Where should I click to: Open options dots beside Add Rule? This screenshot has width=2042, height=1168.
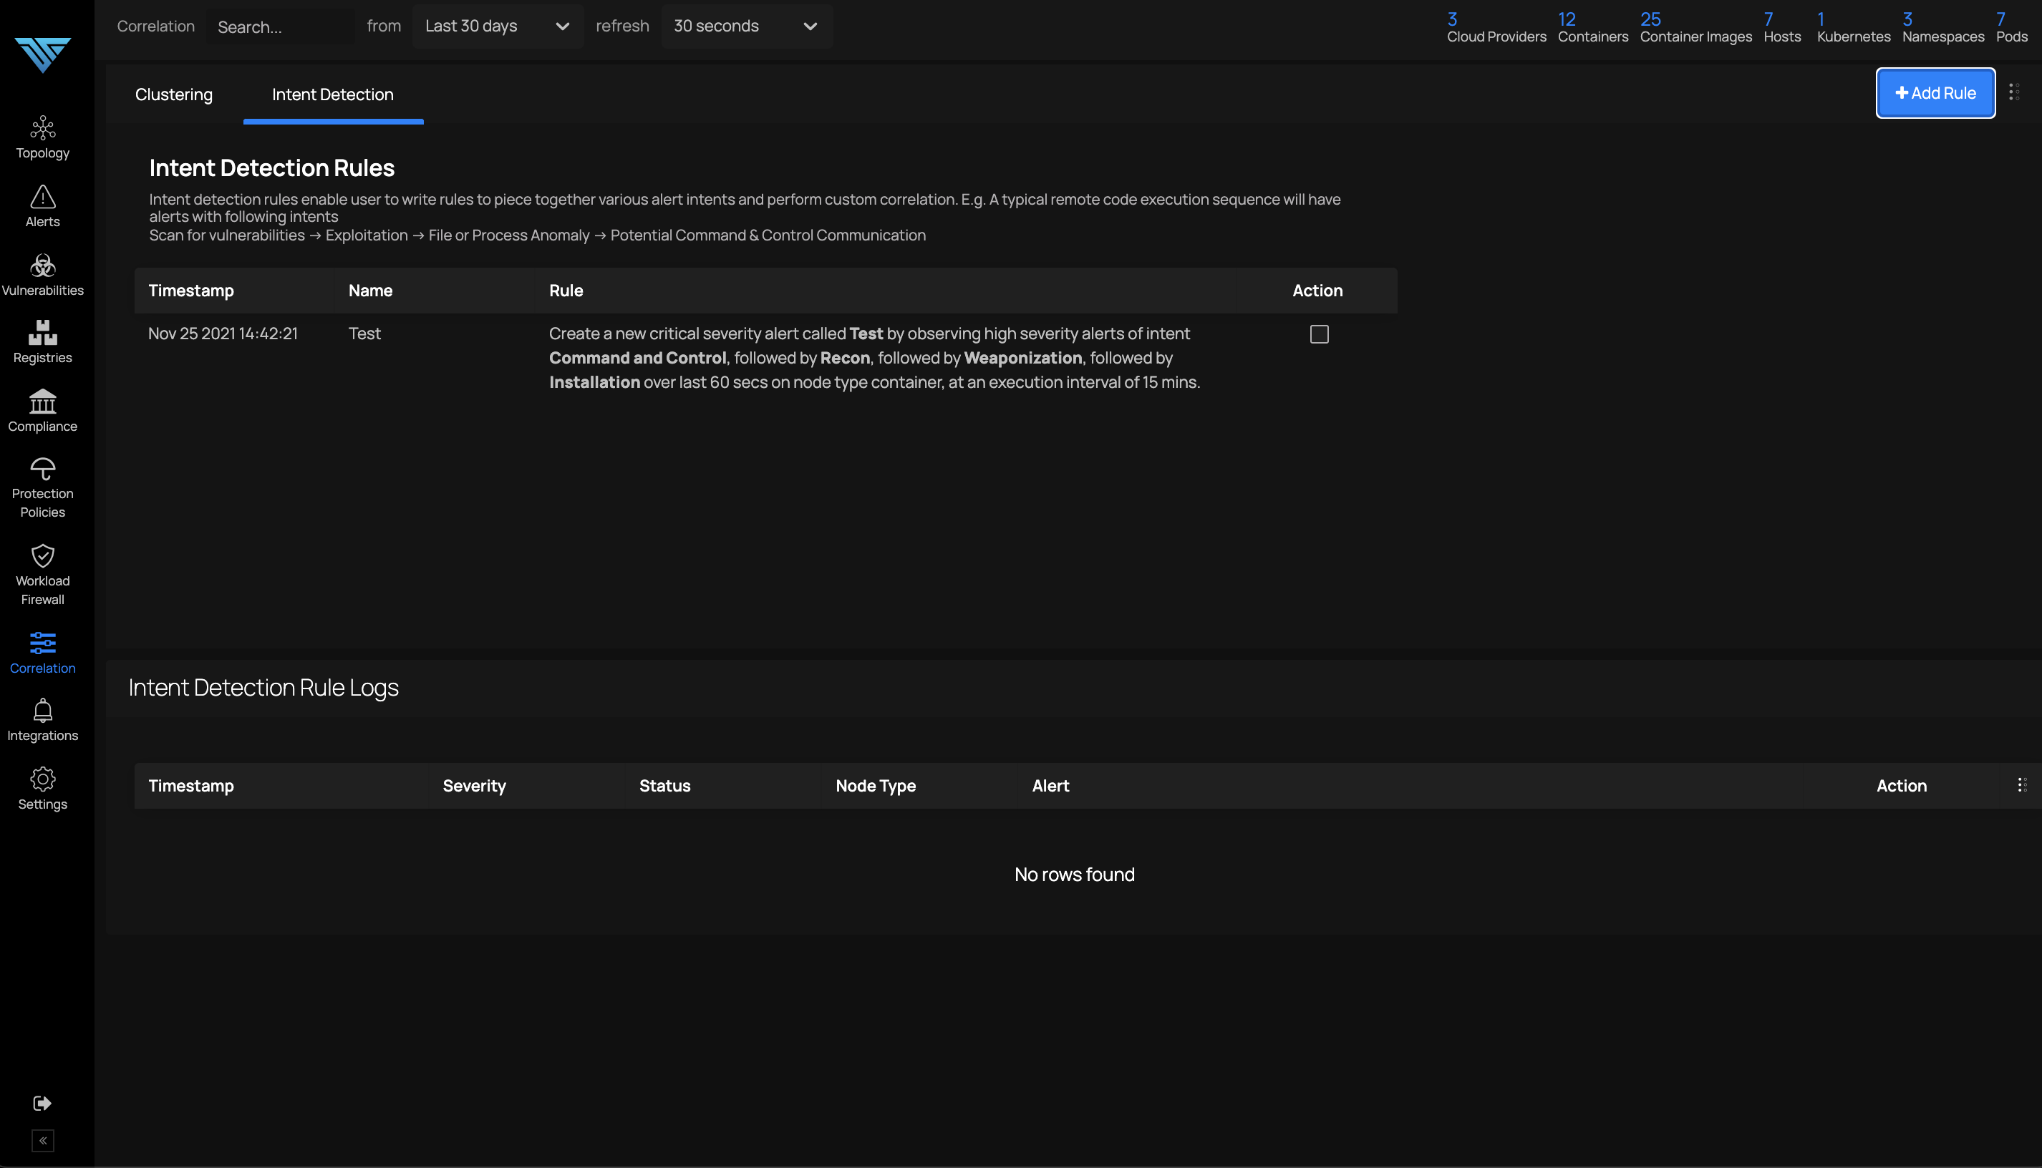pyautogui.click(x=2014, y=92)
